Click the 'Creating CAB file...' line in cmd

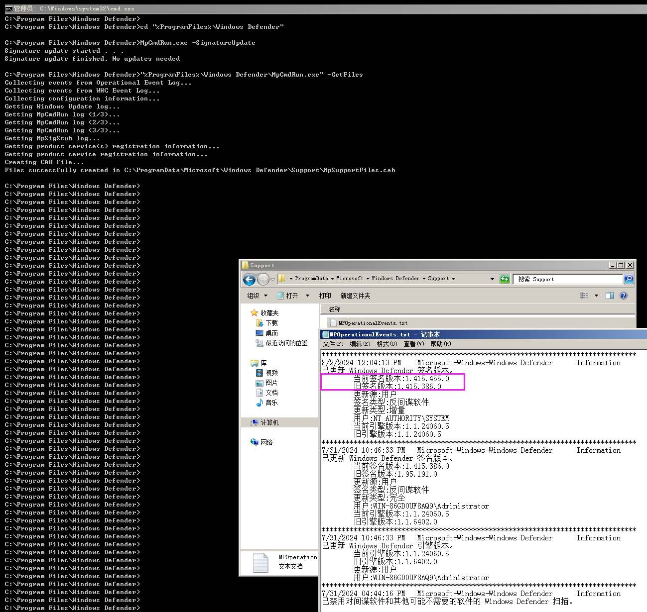coord(44,162)
